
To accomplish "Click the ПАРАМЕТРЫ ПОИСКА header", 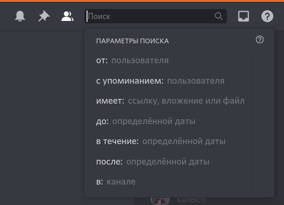I will 132,41.
